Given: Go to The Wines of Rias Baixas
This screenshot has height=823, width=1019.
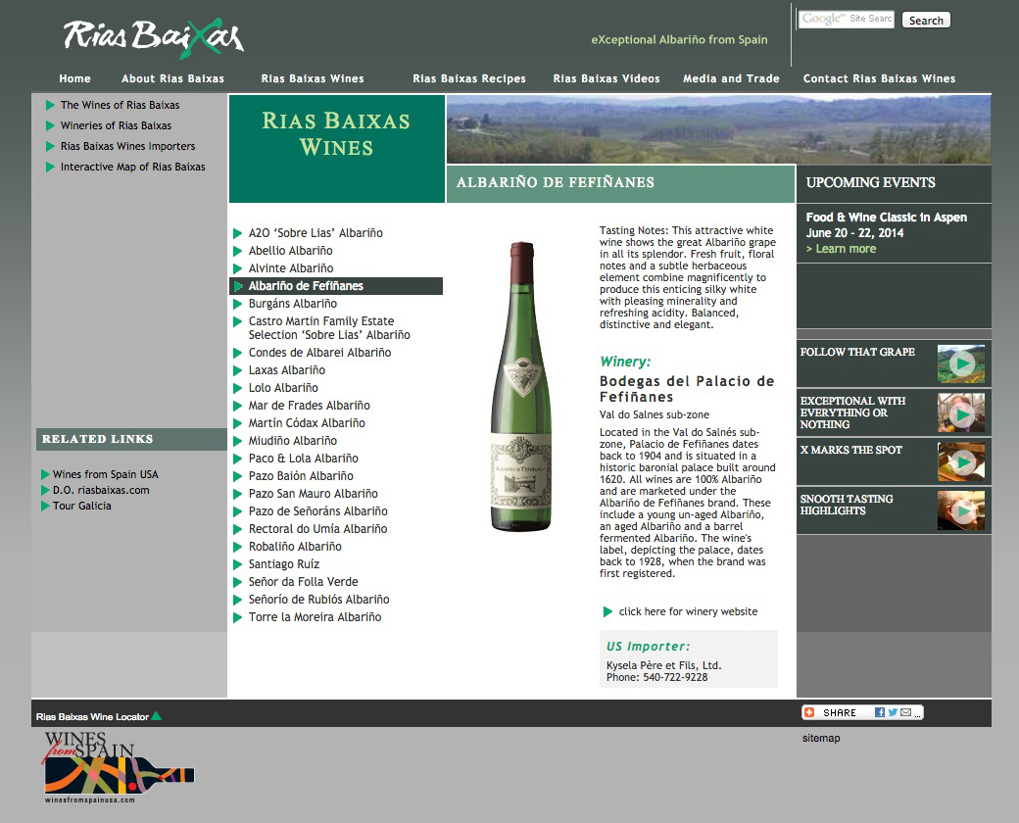Looking at the screenshot, I should pyautogui.click(x=120, y=105).
